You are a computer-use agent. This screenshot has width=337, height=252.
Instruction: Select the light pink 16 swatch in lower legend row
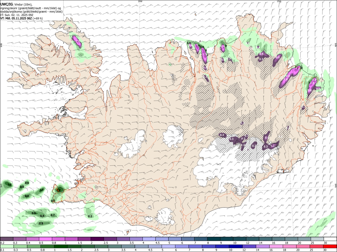[276, 246]
